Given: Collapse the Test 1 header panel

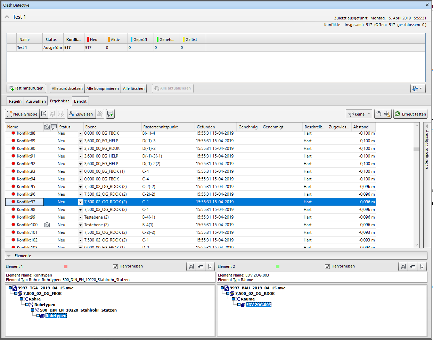Looking at the screenshot, I should [7, 17].
